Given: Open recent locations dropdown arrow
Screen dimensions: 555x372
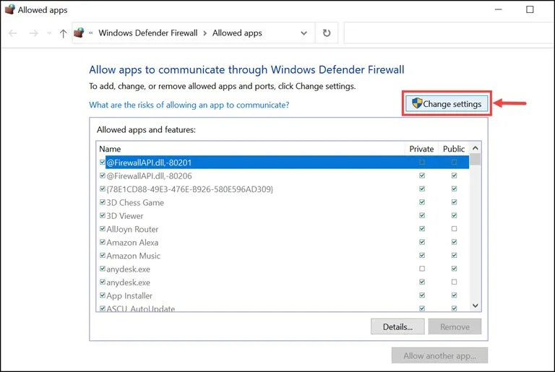Looking at the screenshot, I should tap(49, 33).
